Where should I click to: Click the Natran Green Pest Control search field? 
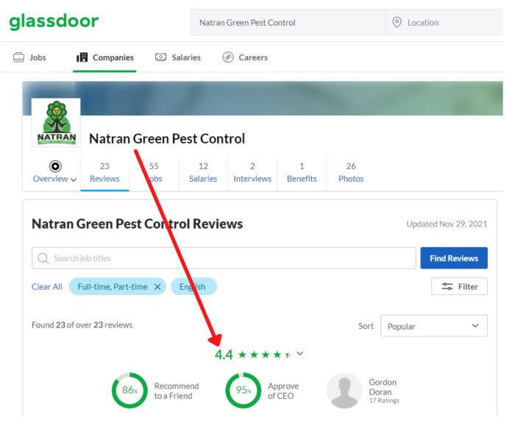tap(288, 22)
